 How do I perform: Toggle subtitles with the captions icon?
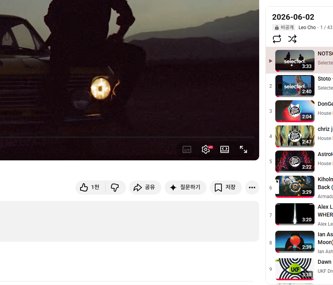coord(187,149)
